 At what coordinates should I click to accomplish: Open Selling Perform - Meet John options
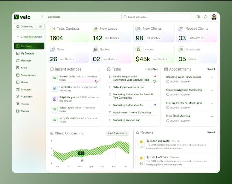212,103
